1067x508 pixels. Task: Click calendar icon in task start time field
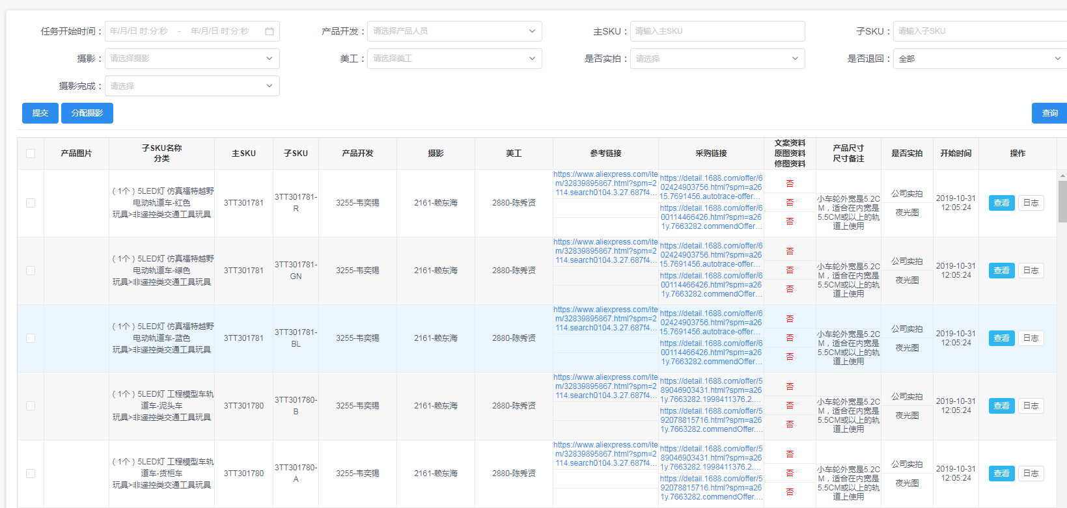click(270, 31)
